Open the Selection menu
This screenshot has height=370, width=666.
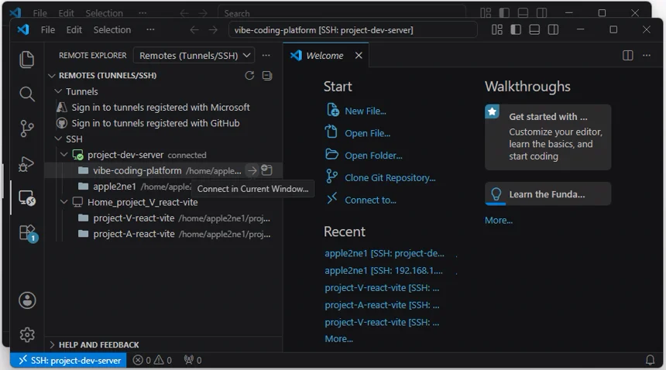112,29
